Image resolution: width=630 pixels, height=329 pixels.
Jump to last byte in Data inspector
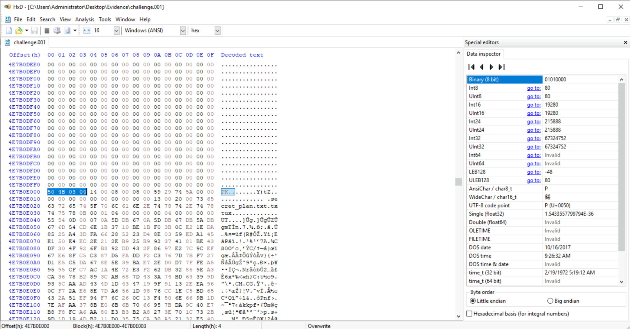coord(502,67)
